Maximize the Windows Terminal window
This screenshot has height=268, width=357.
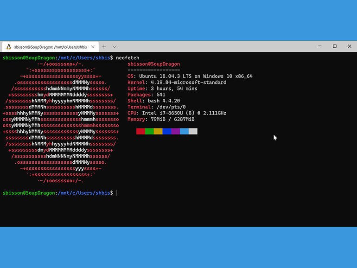pos(335,46)
